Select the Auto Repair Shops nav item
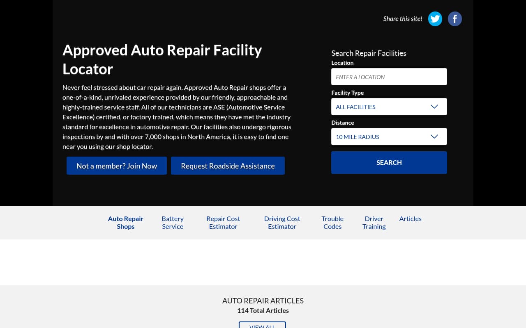The image size is (526, 328). tap(125, 222)
